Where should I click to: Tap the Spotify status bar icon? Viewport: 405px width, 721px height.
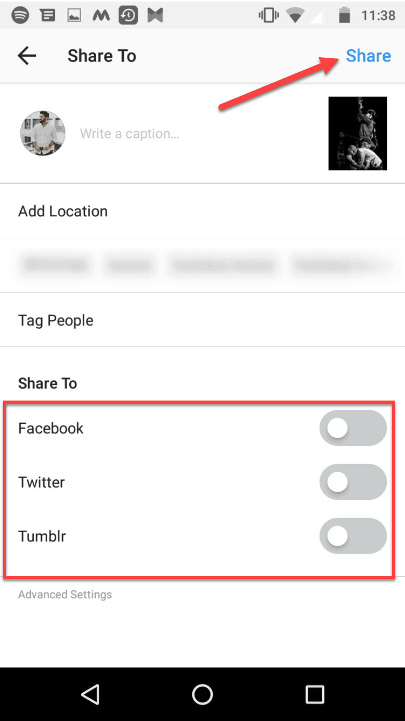tap(20, 16)
